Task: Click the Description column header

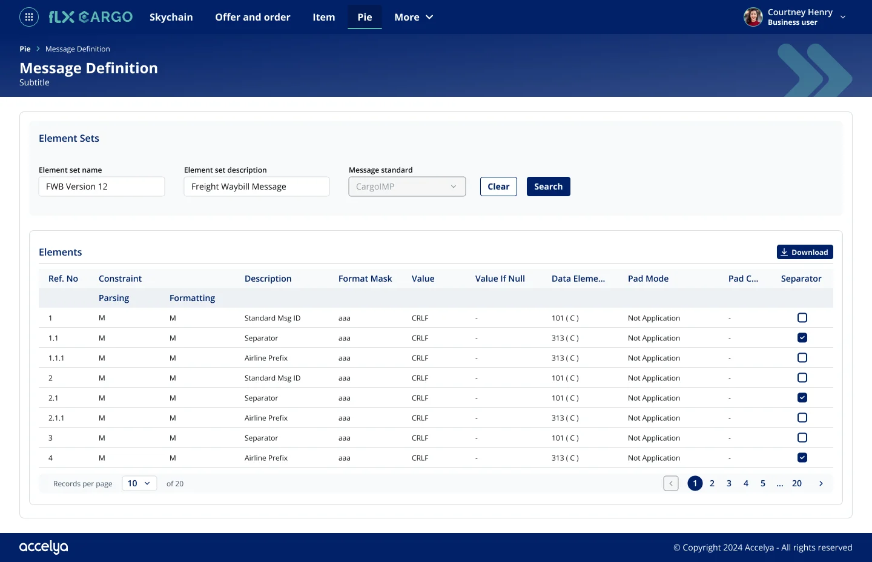Action: point(268,279)
